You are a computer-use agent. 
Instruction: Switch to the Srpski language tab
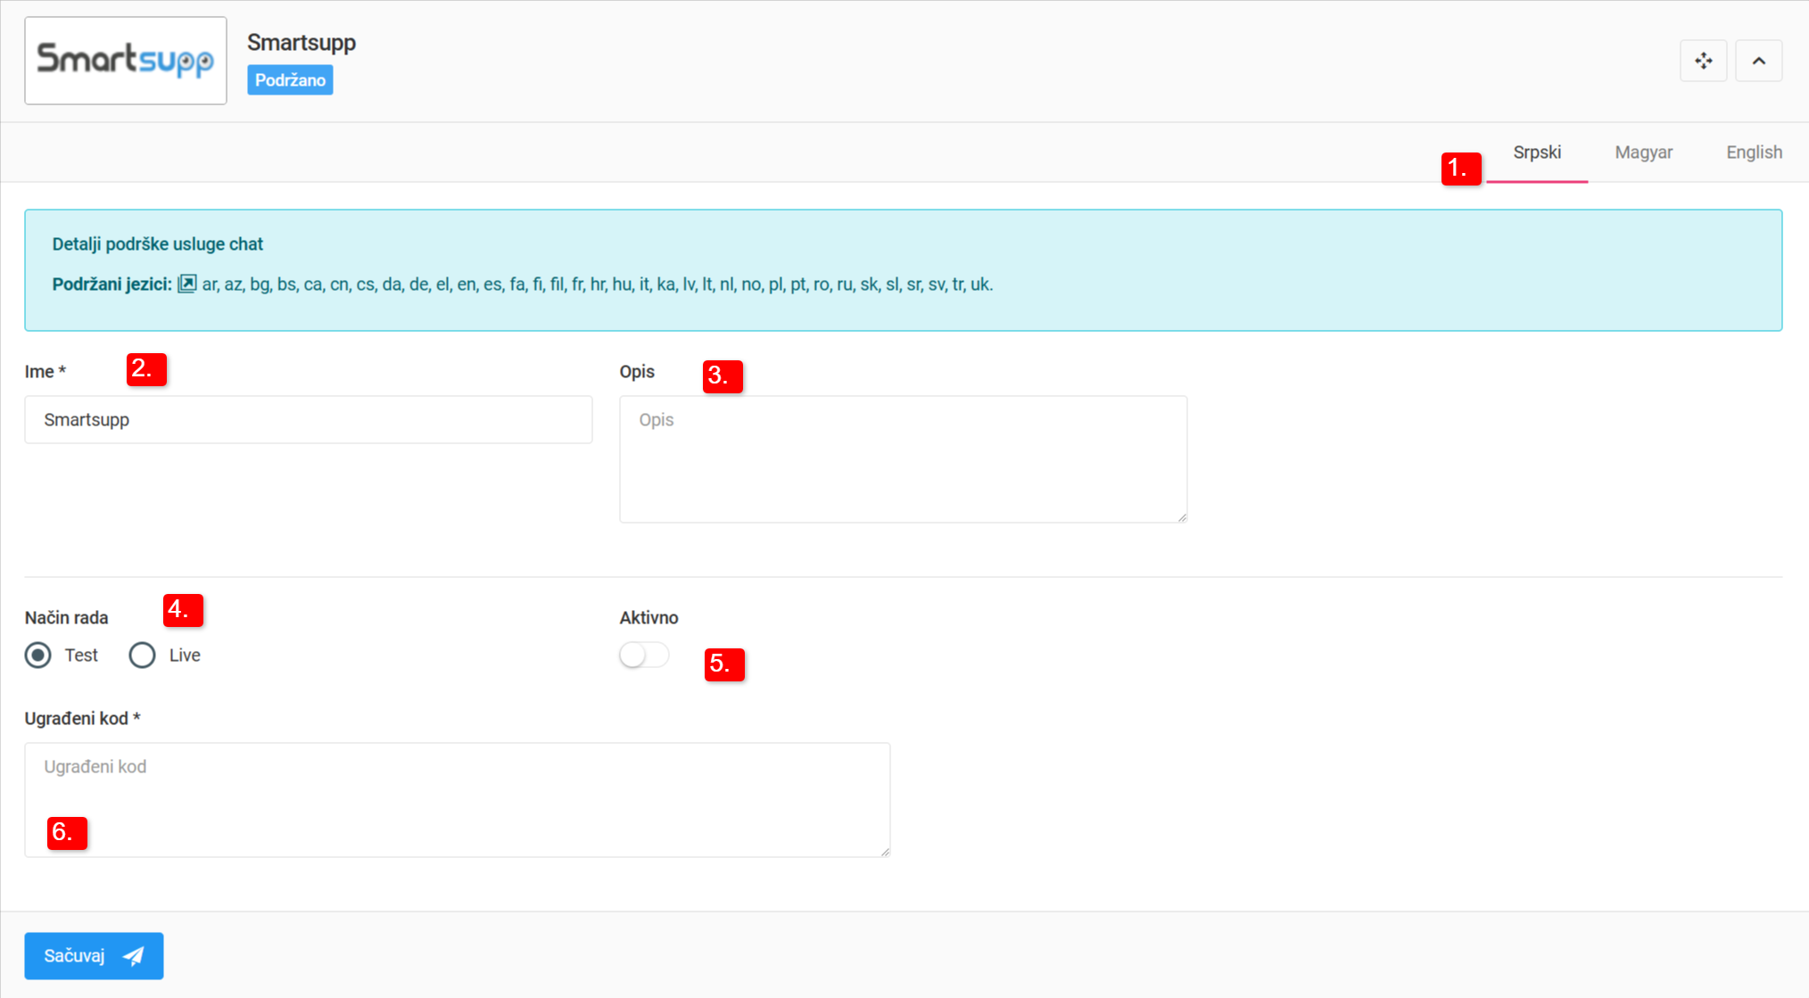click(x=1536, y=153)
